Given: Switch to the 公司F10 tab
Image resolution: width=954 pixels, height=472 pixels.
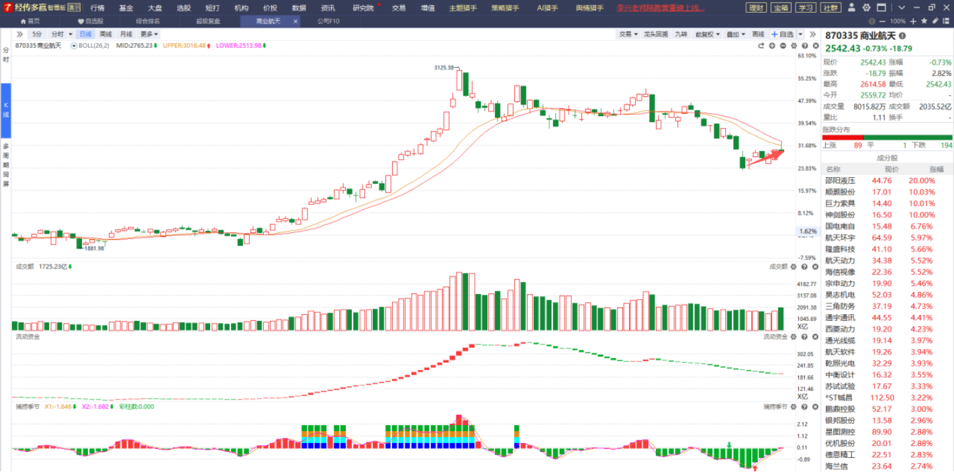Looking at the screenshot, I should click(x=328, y=21).
